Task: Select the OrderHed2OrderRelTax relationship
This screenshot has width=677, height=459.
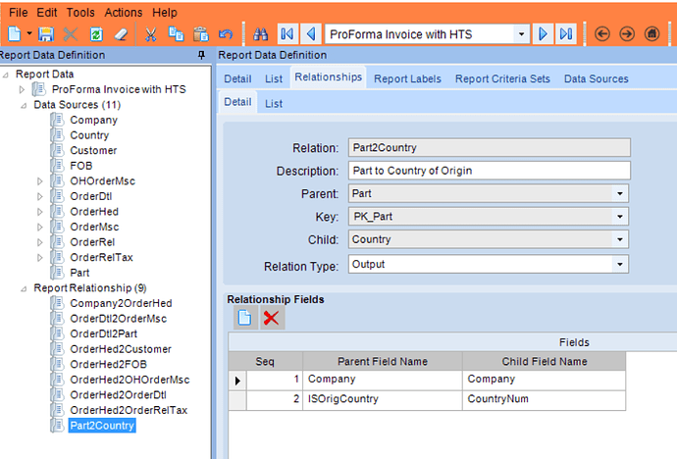Action: [129, 410]
